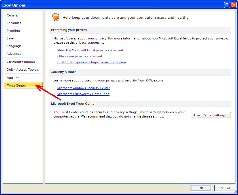Open Microsoft Trustworthy Computing link
The height and width of the screenshot is (195, 238).
[x=83, y=94]
